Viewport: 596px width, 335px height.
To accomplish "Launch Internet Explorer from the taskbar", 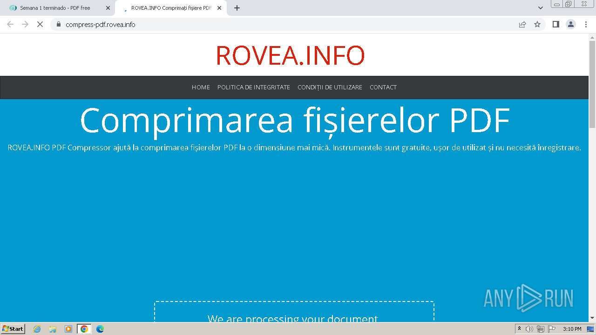I will click(x=37, y=329).
